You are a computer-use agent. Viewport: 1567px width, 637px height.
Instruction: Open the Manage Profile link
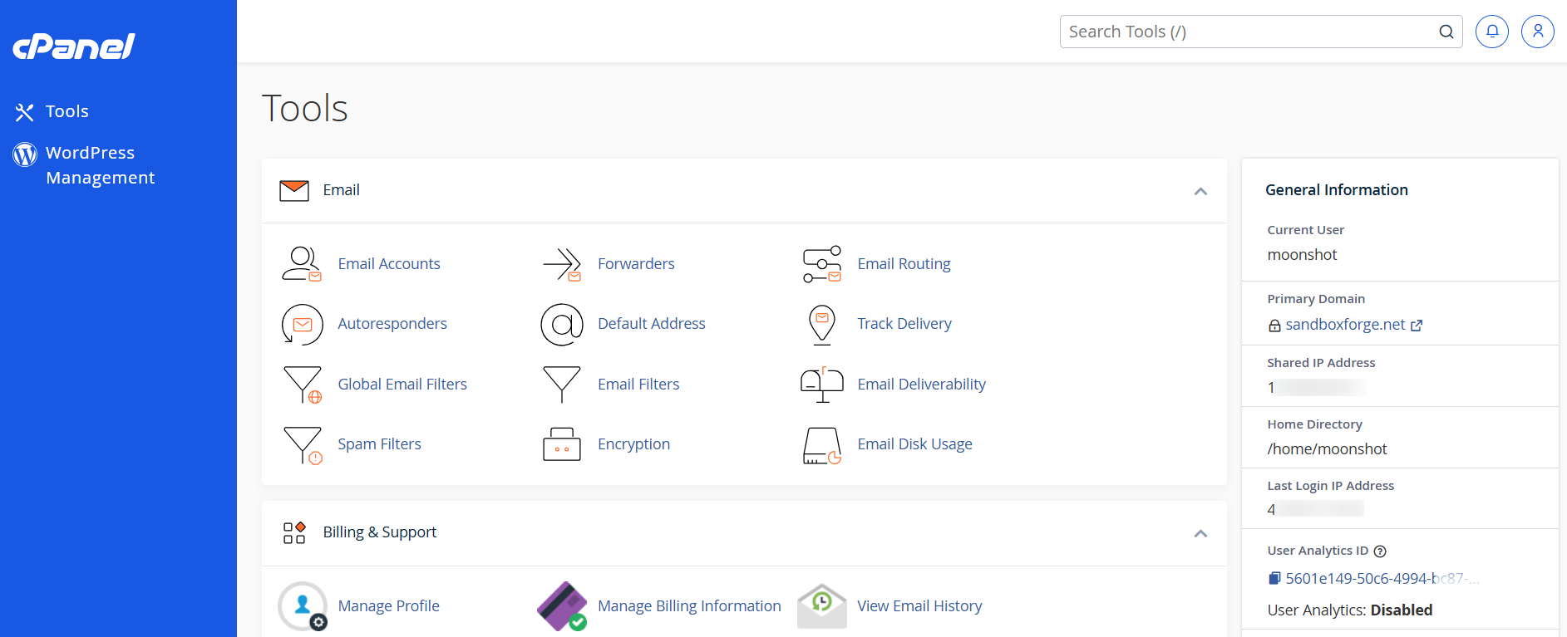388,606
